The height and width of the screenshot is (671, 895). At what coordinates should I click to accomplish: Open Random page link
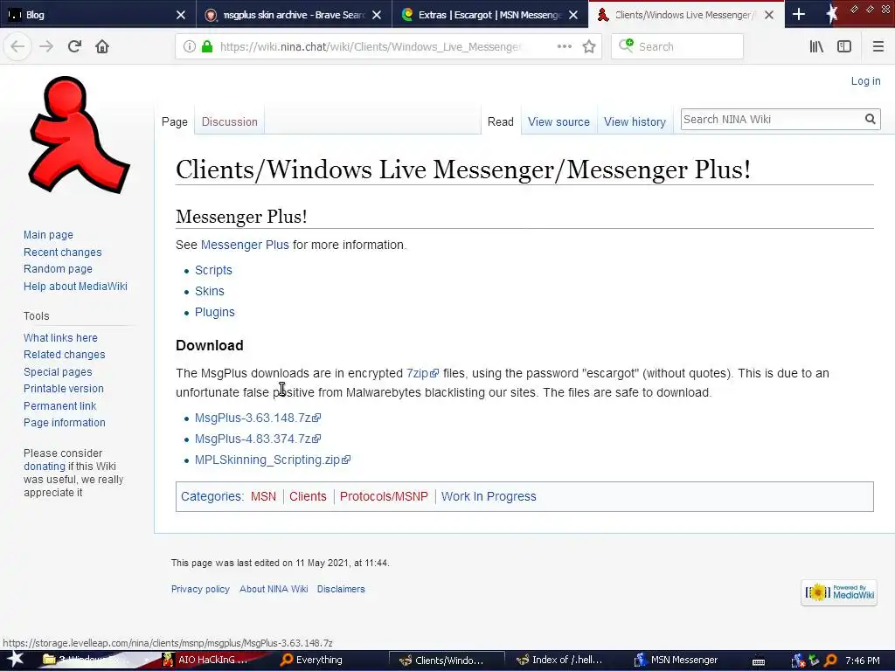click(x=58, y=269)
